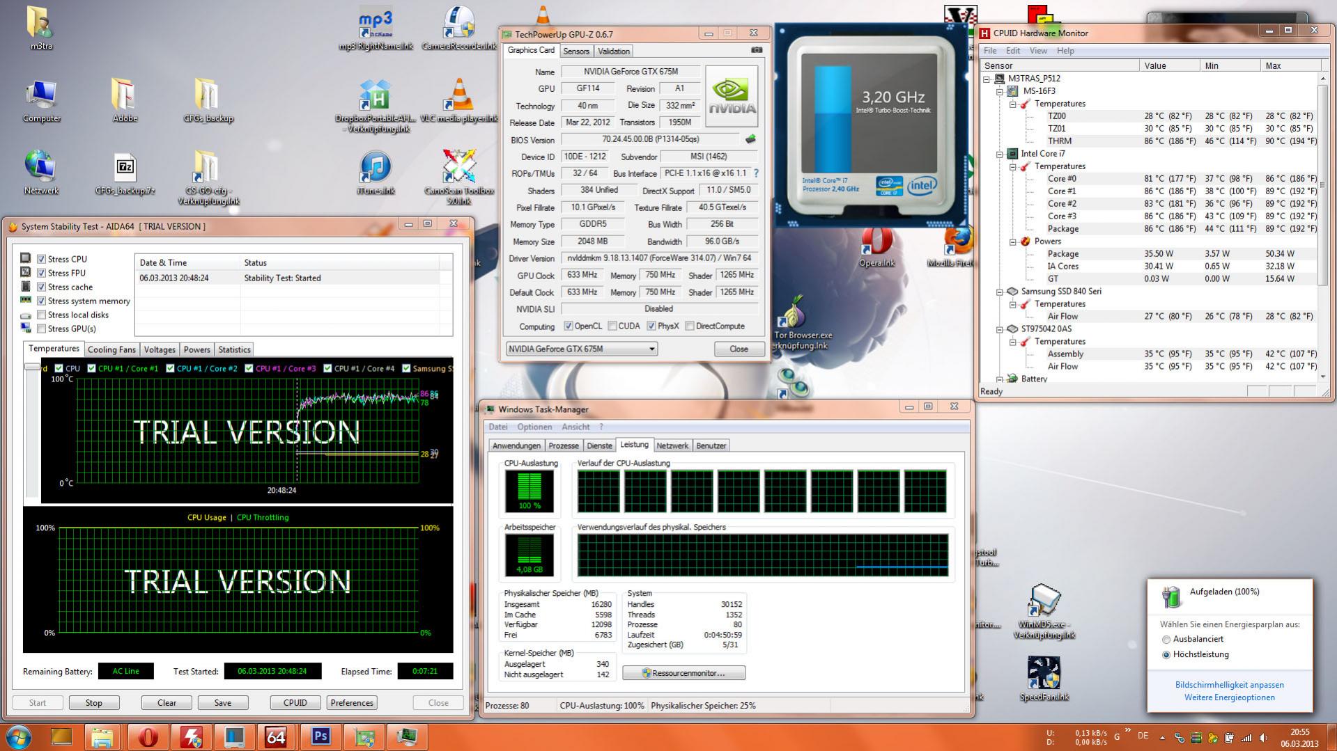Open the View menu in Hardware Monitor
Screen dimensions: 1337x751
pyautogui.click(x=1038, y=51)
